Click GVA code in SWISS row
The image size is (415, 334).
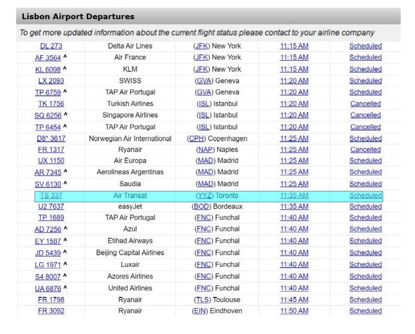(204, 81)
